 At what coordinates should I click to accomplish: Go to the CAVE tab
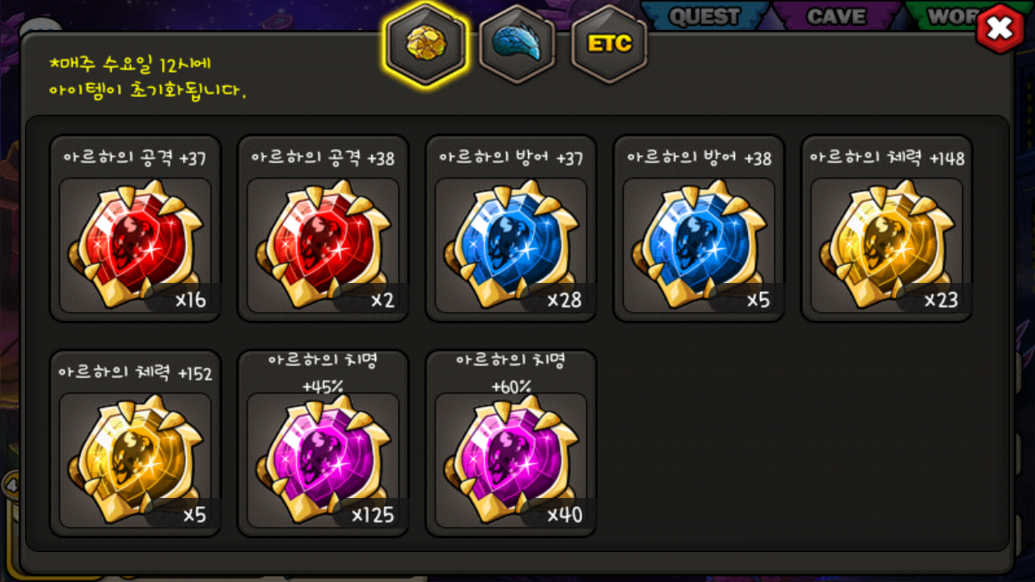point(838,15)
